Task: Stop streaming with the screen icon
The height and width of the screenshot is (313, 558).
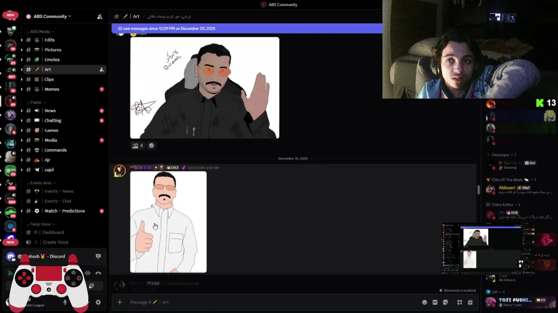Action: [98, 256]
